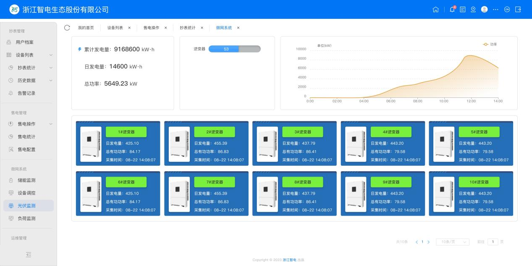Close the 售电操作 tab
Screen dimensions: 532x266
point(165,28)
